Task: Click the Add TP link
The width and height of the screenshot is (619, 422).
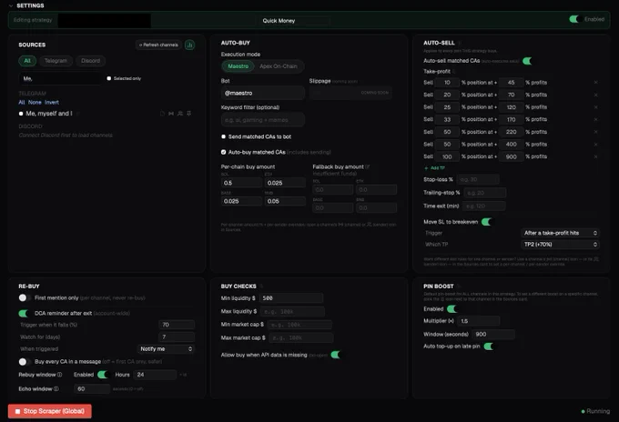Action: [x=434, y=168]
